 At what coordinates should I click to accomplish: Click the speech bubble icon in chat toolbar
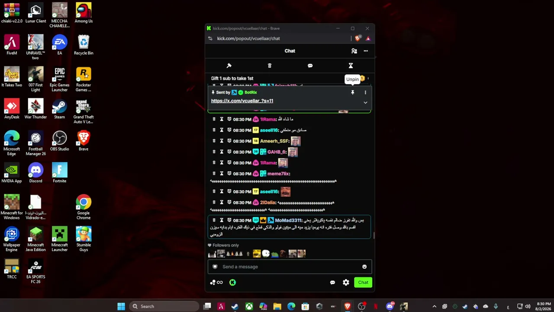coord(310,65)
